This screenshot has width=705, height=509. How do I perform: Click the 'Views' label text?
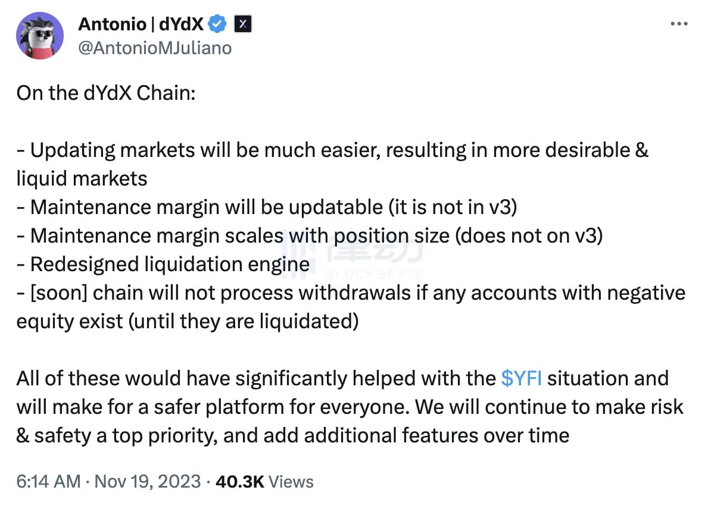point(291,482)
